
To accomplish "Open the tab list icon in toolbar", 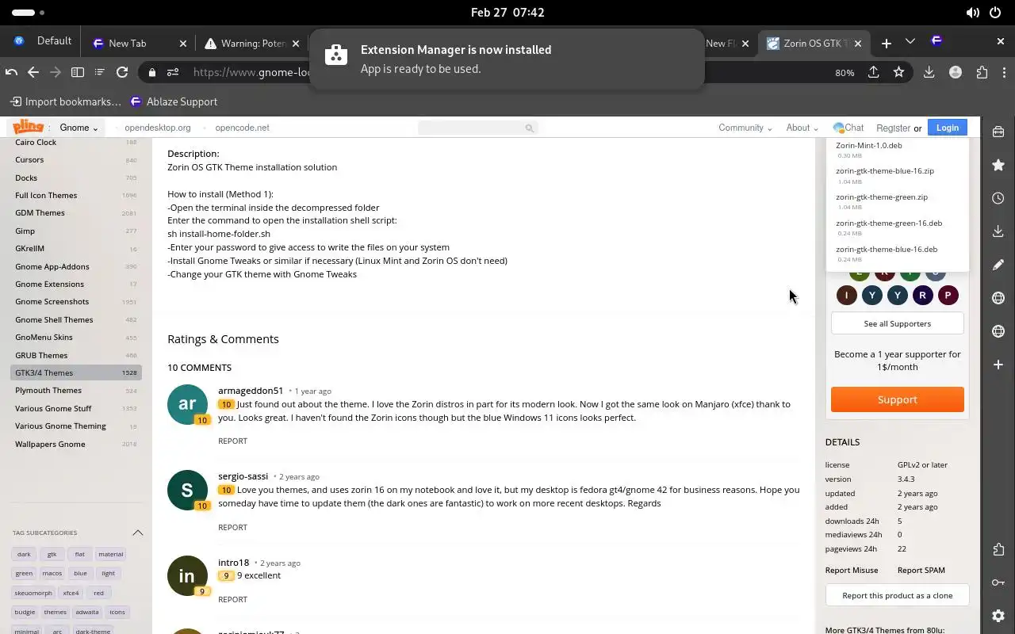I will coord(100,72).
